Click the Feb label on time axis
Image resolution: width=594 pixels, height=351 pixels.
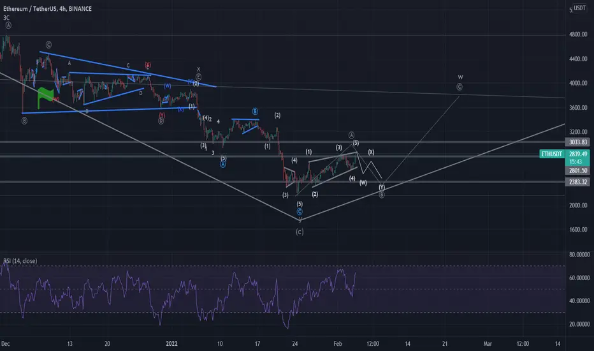pos(338,344)
